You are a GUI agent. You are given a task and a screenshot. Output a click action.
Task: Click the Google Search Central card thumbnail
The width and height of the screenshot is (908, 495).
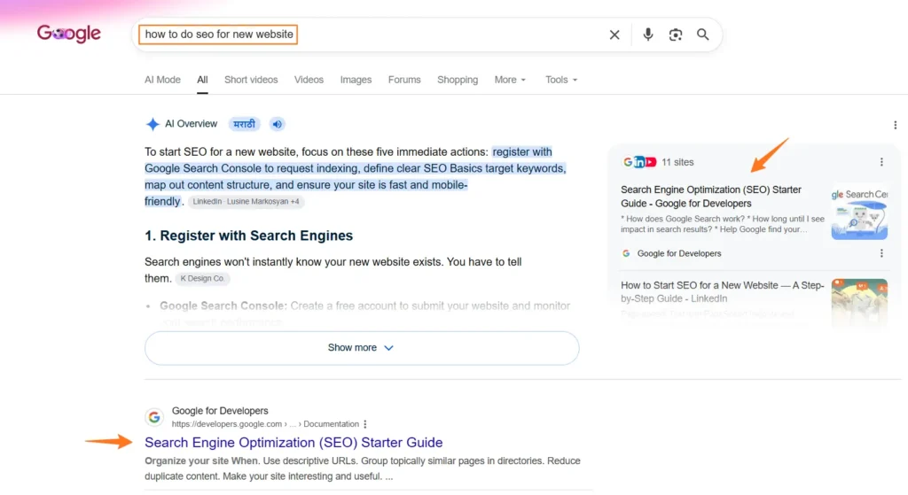coord(859,212)
